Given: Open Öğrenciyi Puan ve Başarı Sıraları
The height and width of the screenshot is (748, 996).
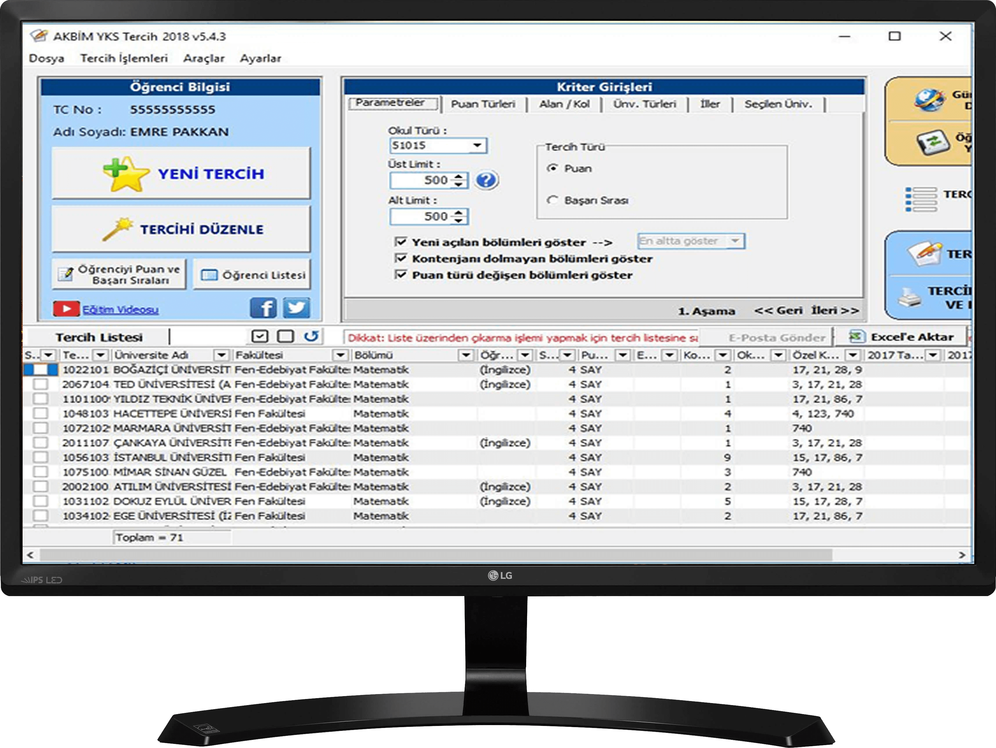Looking at the screenshot, I should 119,274.
